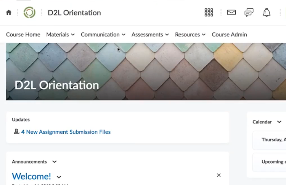This screenshot has height=185, width=286.
Task: Open message alerts envelope icon
Action: [231, 13]
